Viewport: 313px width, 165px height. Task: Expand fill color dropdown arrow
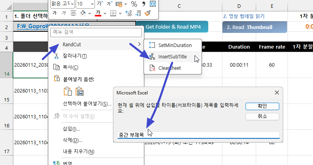point(90,13)
